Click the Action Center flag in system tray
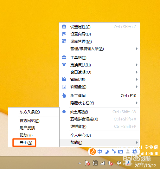Viewport: 160px width, 169px height. pos(87,163)
